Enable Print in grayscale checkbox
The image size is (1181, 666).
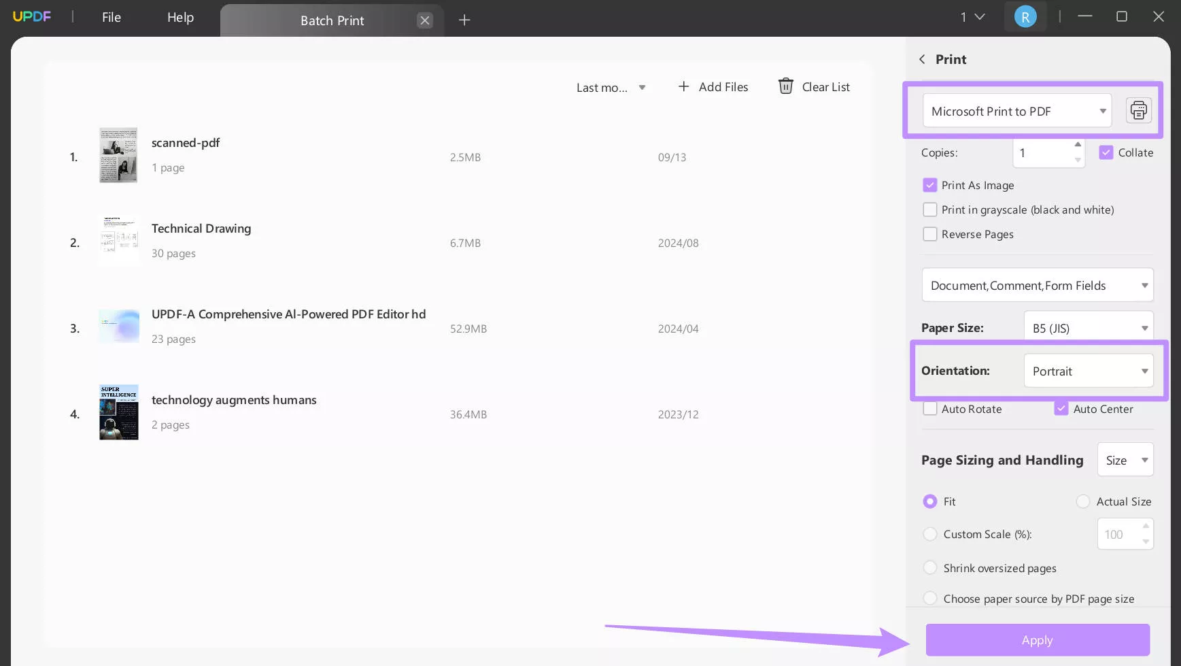tap(930, 210)
